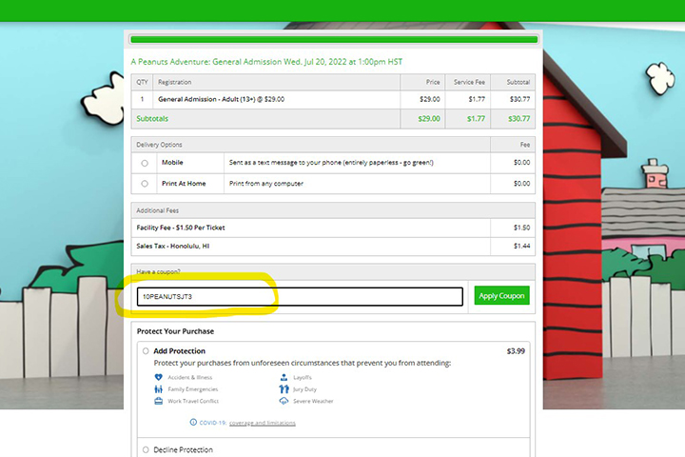Click 'Sent as a text message' description
685x457 pixels.
(x=331, y=163)
